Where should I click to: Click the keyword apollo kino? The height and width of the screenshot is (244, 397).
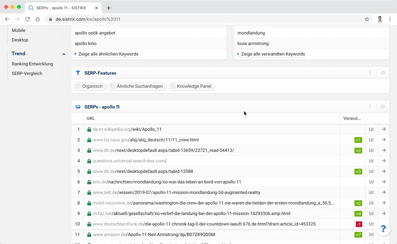point(86,43)
